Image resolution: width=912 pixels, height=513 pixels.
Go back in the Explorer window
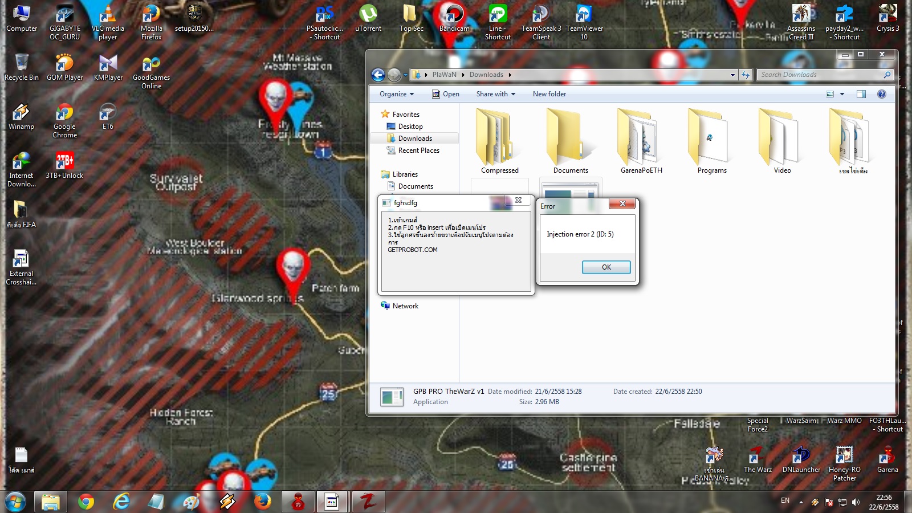pos(378,75)
